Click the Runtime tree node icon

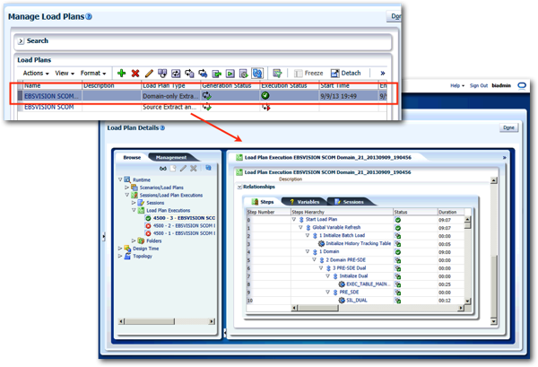click(x=127, y=179)
